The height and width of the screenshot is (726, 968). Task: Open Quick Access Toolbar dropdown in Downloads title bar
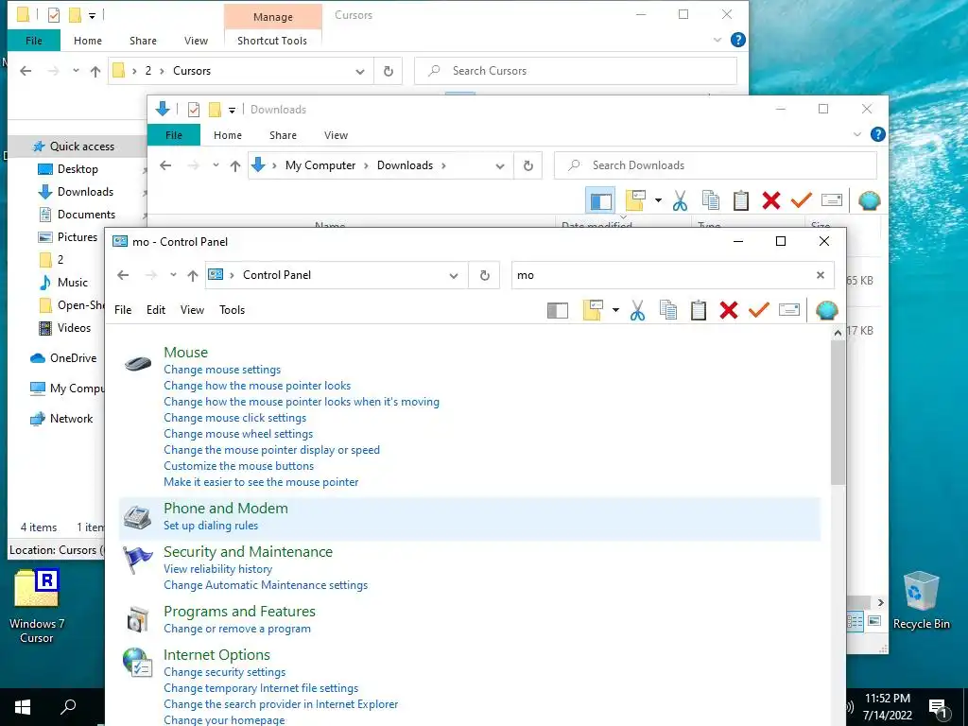point(233,110)
